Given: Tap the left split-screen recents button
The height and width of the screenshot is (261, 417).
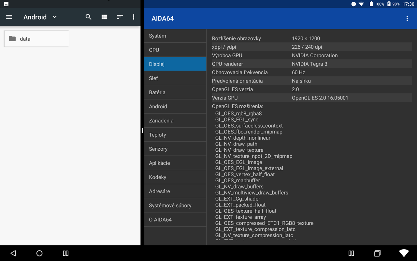Looking at the screenshot, I should pos(65,253).
